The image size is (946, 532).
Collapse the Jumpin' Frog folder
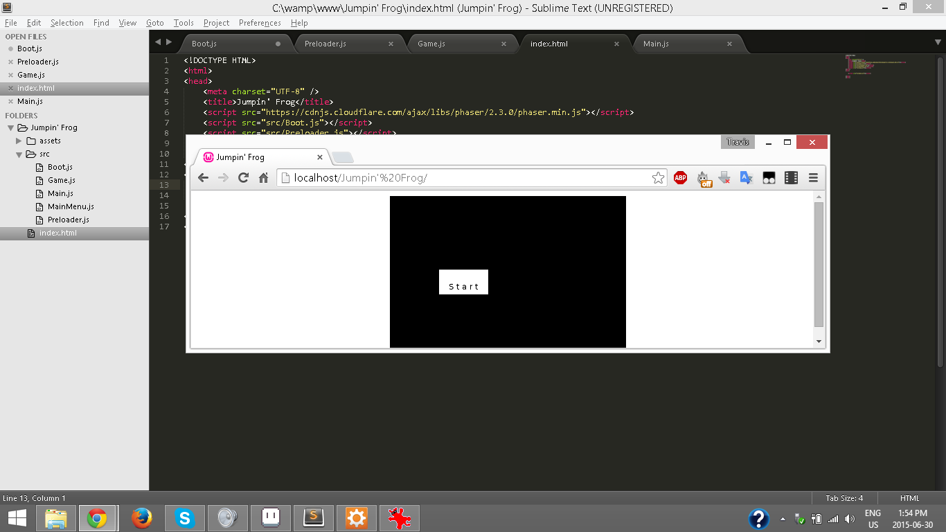[10, 128]
